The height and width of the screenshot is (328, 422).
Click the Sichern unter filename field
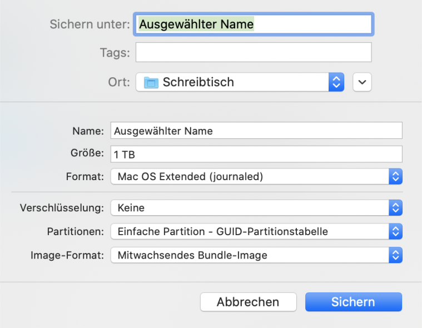(254, 24)
